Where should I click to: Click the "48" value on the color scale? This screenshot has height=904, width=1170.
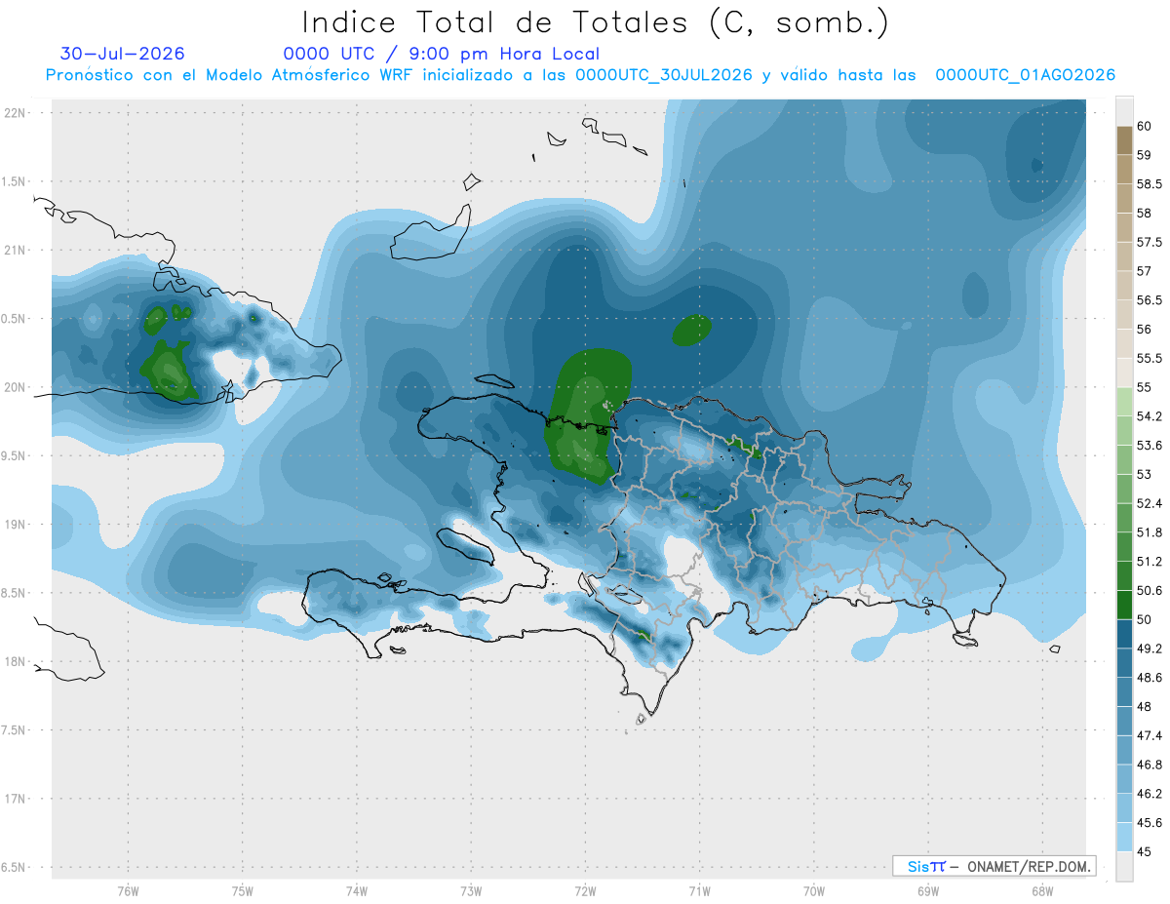point(1145,707)
